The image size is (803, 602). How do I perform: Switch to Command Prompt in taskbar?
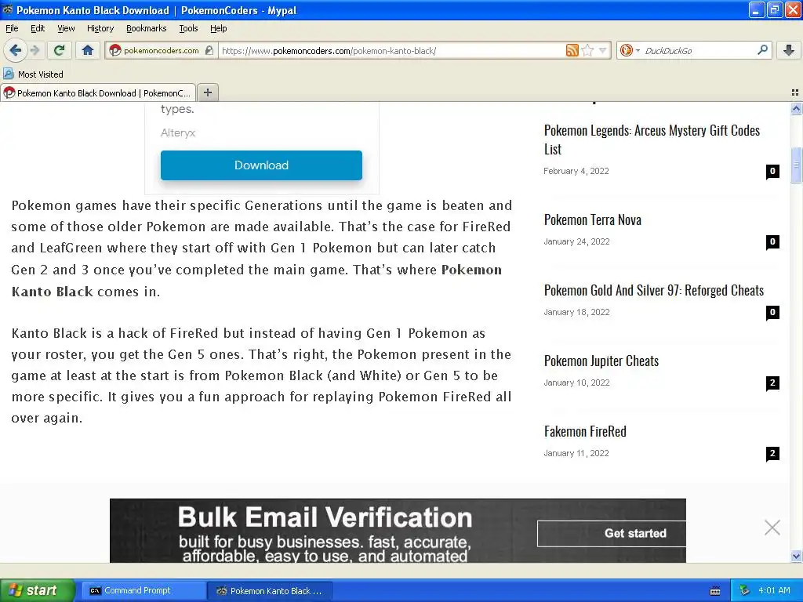[143, 591]
